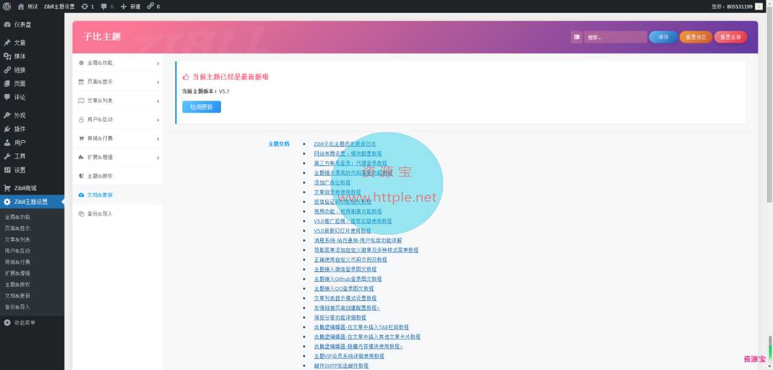Open 扩展&增强 in sidebar submenu
773x370 pixels.
coord(18,273)
